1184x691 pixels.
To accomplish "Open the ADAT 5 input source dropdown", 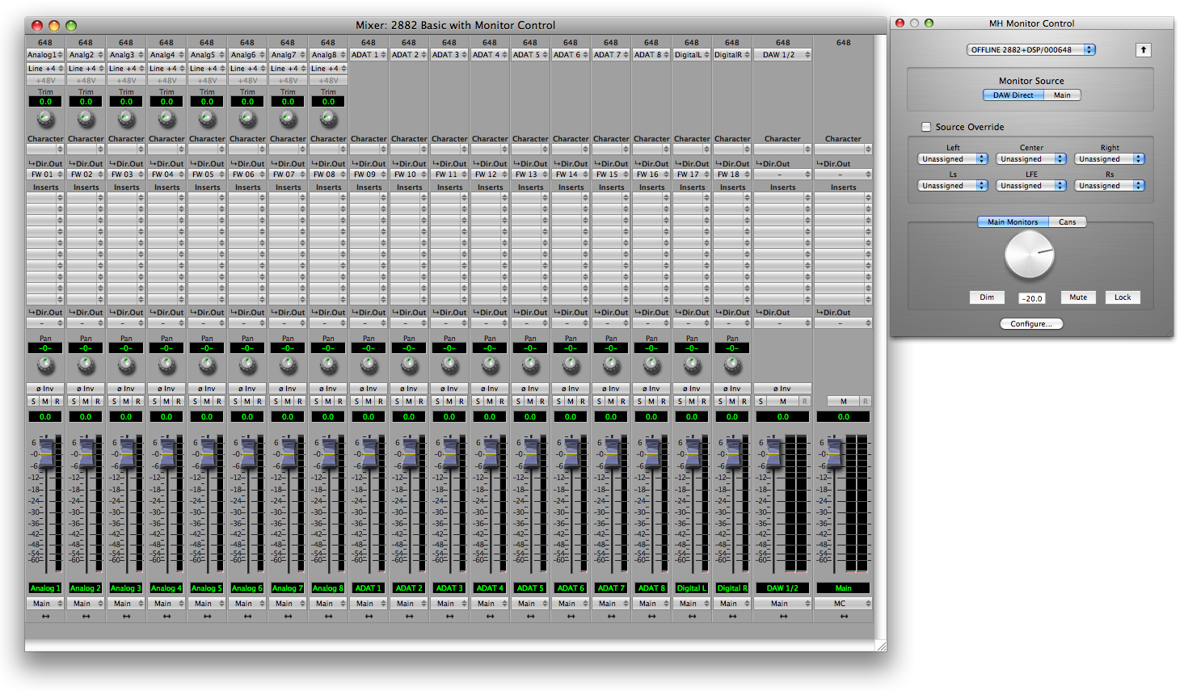I will tap(530, 55).
